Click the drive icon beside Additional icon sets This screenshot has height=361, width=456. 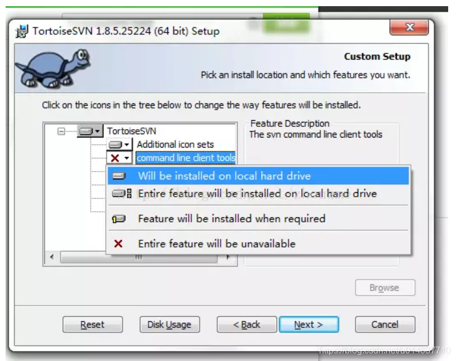[x=115, y=145]
